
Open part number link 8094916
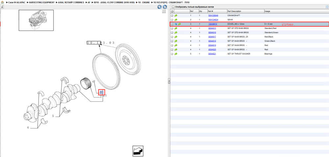[212, 33]
